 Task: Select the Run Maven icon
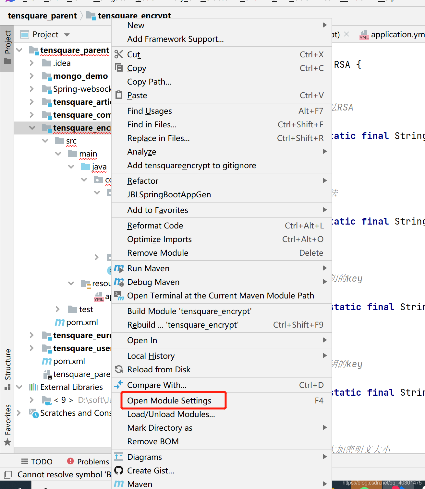[119, 268]
